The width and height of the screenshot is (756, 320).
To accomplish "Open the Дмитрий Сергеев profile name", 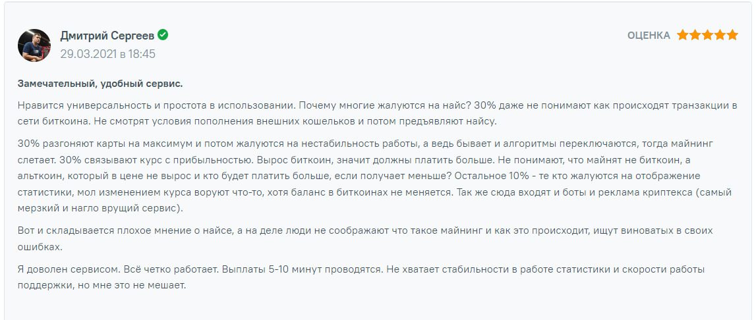I will click(x=107, y=36).
